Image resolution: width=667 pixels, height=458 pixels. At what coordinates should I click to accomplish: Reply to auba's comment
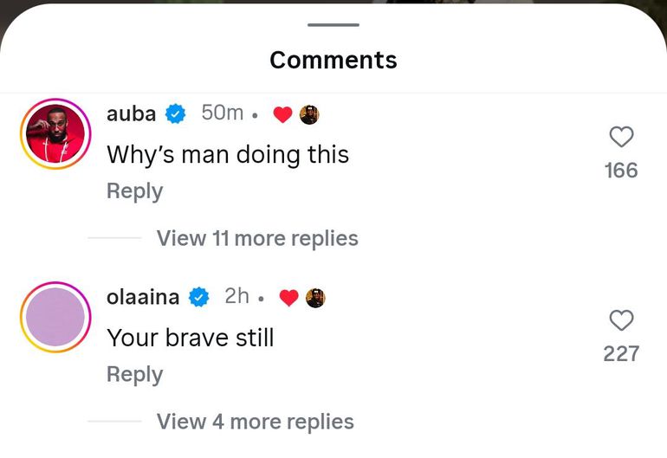coord(134,191)
